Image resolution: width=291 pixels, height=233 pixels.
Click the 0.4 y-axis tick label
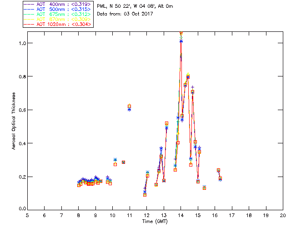tap(22, 143)
